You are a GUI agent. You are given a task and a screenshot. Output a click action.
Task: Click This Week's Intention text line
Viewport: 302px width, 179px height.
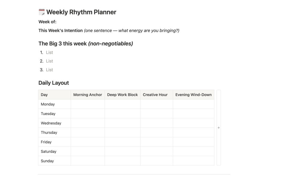point(109,30)
